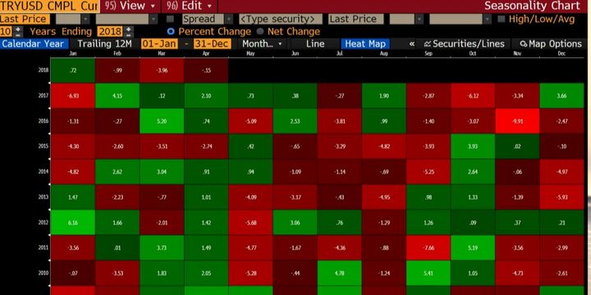This screenshot has width=591, height=295.
Task: Click the Dec column header
Action: pos(561,54)
